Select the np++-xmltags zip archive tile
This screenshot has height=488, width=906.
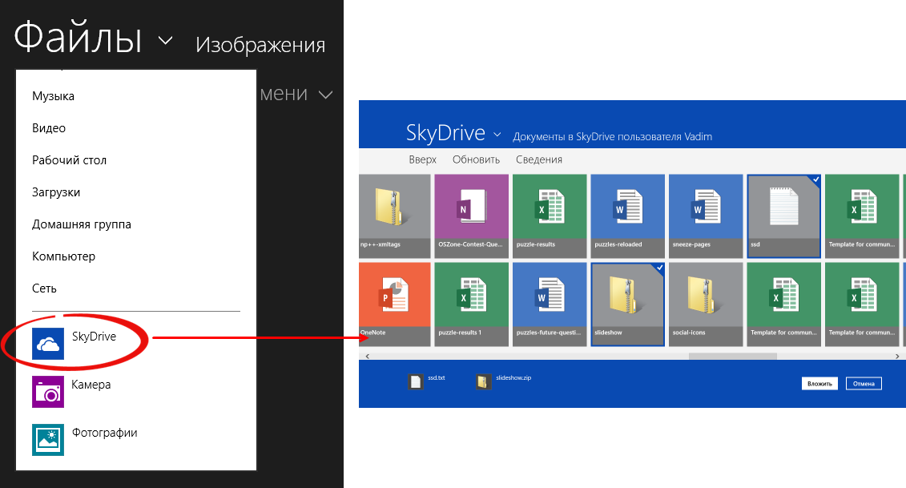click(x=395, y=216)
